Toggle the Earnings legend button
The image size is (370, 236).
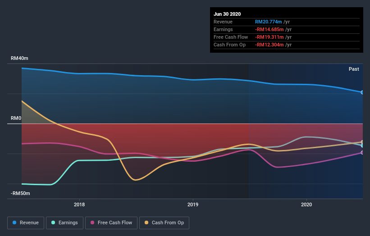click(x=64, y=223)
